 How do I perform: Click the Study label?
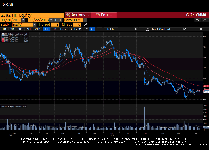(5, 25)
